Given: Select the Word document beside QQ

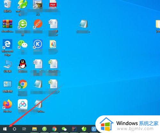Looking at the screenshot, I should [x=38, y=64].
